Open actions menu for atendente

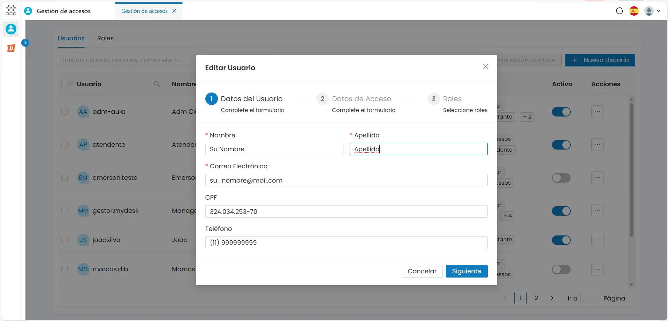click(597, 145)
